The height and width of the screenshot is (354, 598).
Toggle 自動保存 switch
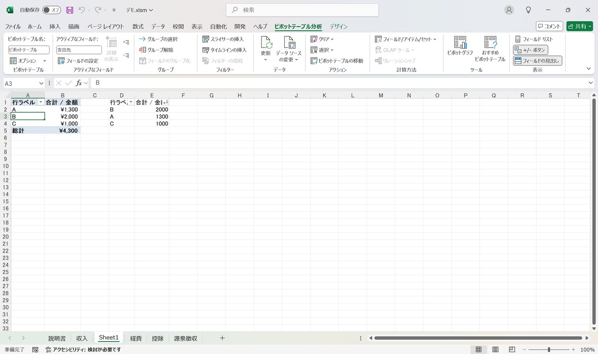(51, 10)
